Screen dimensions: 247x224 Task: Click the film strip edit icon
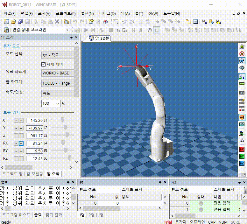coord(242,101)
